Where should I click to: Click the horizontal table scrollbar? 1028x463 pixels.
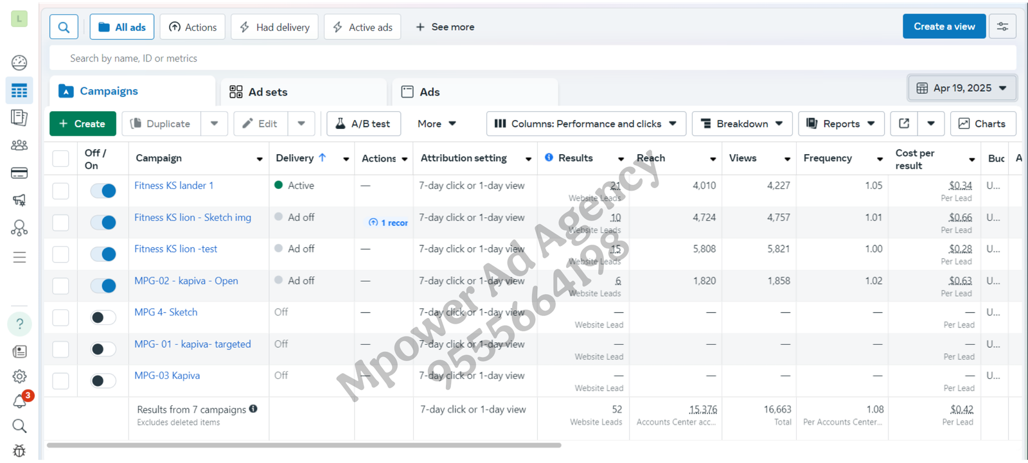coord(304,445)
